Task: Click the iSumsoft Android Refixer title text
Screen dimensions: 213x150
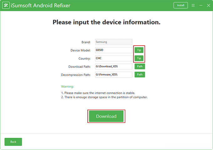Action: coord(40,5)
